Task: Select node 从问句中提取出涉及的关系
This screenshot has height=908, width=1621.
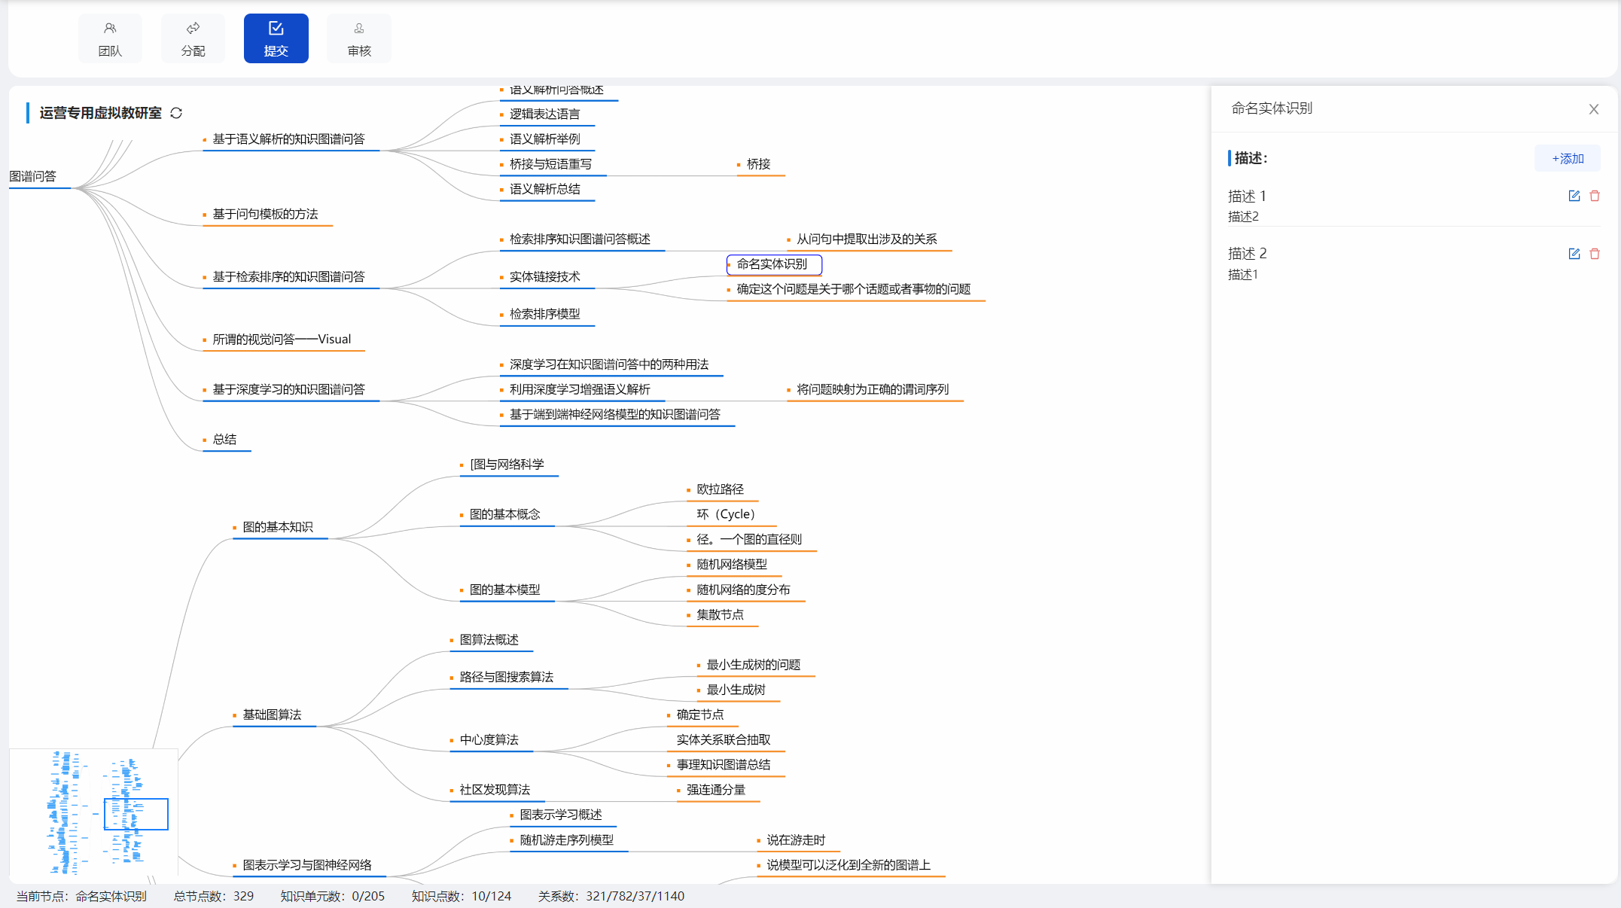Action: [867, 239]
